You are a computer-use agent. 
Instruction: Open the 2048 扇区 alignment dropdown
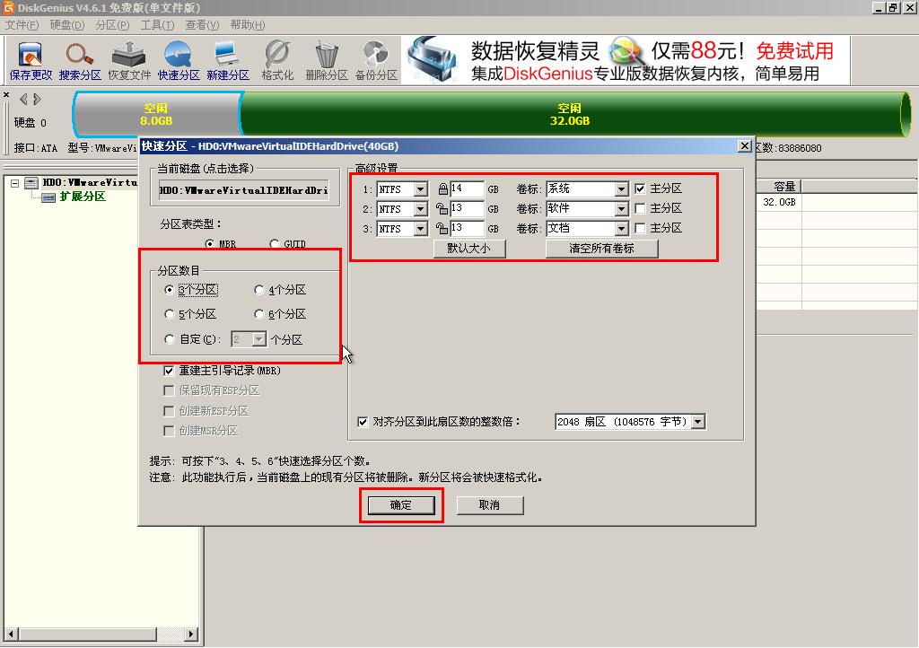tap(698, 421)
